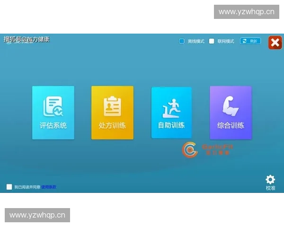The height and width of the screenshot is (227, 284).
Task: Toggle the 离线模式 offline mode checkbox
Action: click(x=182, y=41)
